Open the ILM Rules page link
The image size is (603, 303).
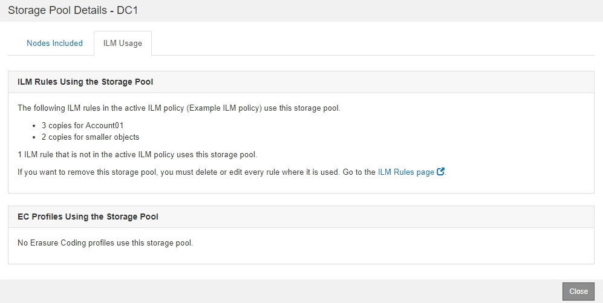(406, 172)
